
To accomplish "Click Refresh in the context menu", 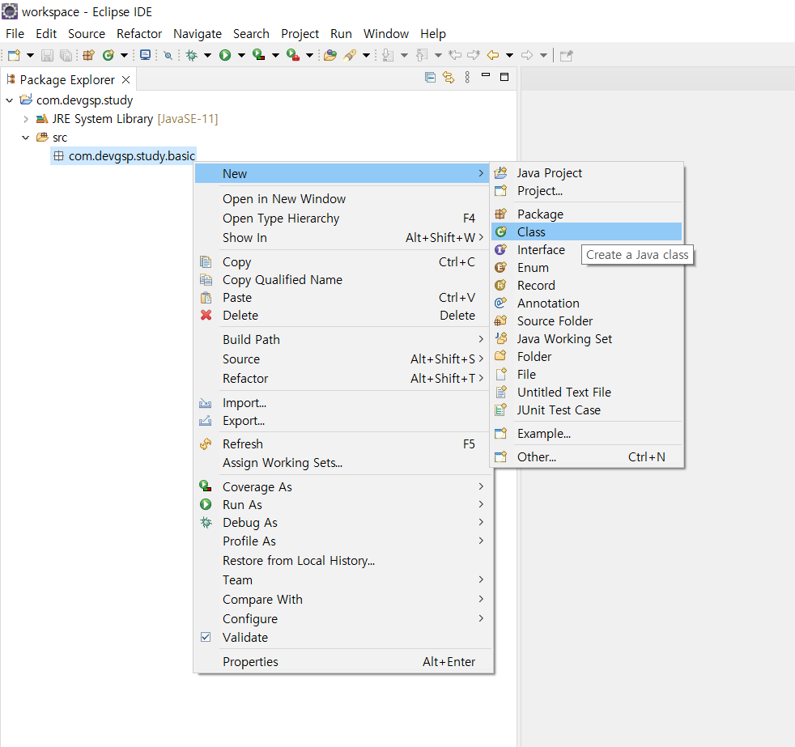I will (x=343, y=444).
